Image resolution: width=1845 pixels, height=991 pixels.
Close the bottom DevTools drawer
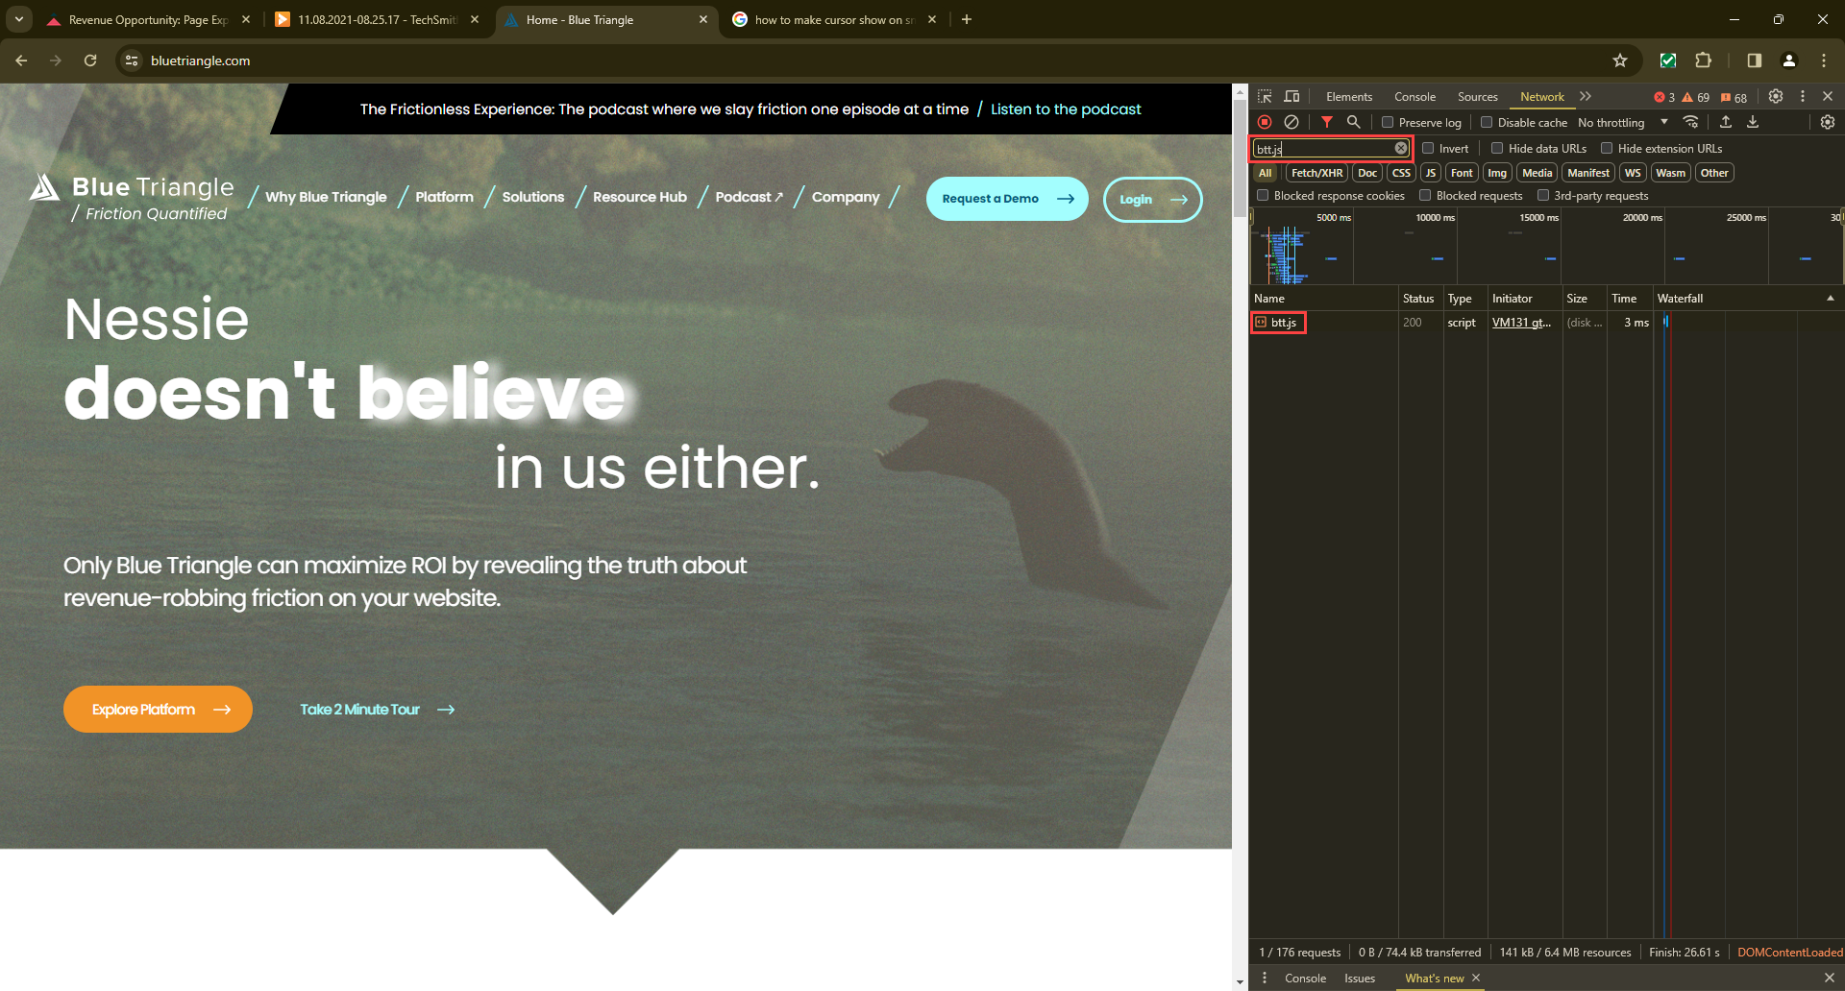pyautogui.click(x=1829, y=978)
